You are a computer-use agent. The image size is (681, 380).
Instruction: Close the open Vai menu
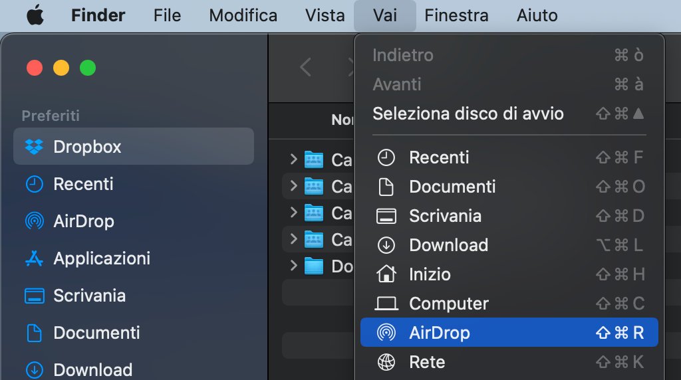pos(385,16)
